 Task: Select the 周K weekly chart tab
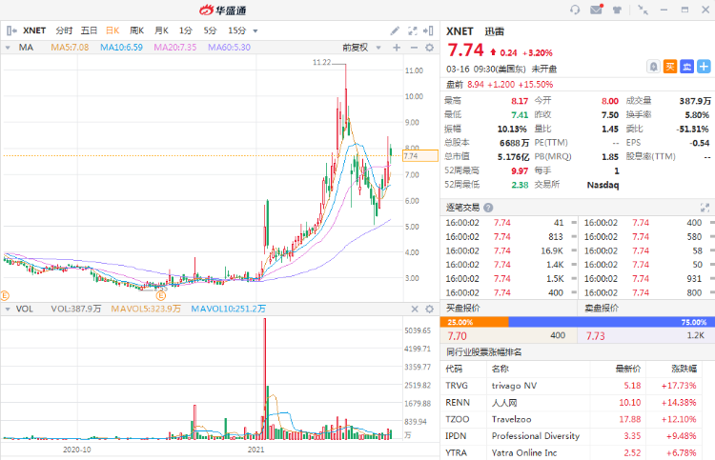click(x=136, y=30)
